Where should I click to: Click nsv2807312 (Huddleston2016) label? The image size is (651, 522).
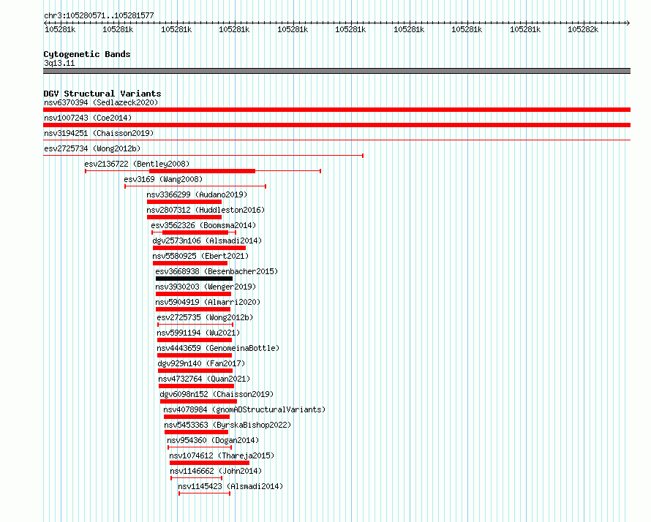coord(206,210)
